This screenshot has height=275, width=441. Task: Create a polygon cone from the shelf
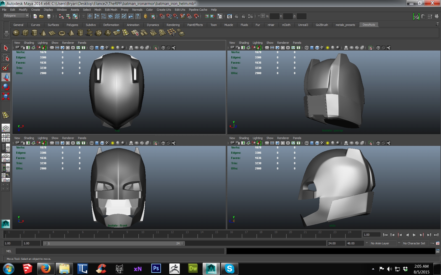tap(43, 33)
